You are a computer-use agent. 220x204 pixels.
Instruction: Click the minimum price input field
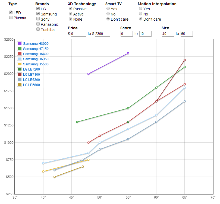point(78,34)
